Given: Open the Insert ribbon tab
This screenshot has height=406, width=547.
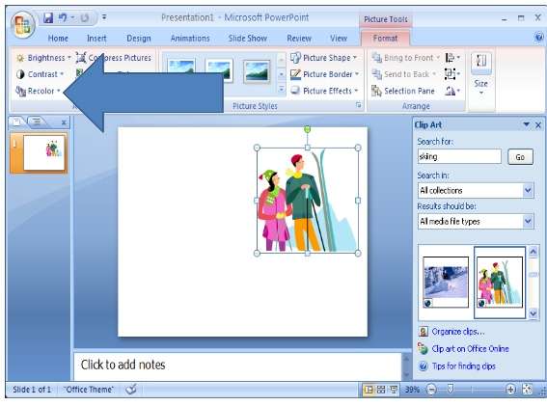Looking at the screenshot, I should pyautogui.click(x=96, y=39).
